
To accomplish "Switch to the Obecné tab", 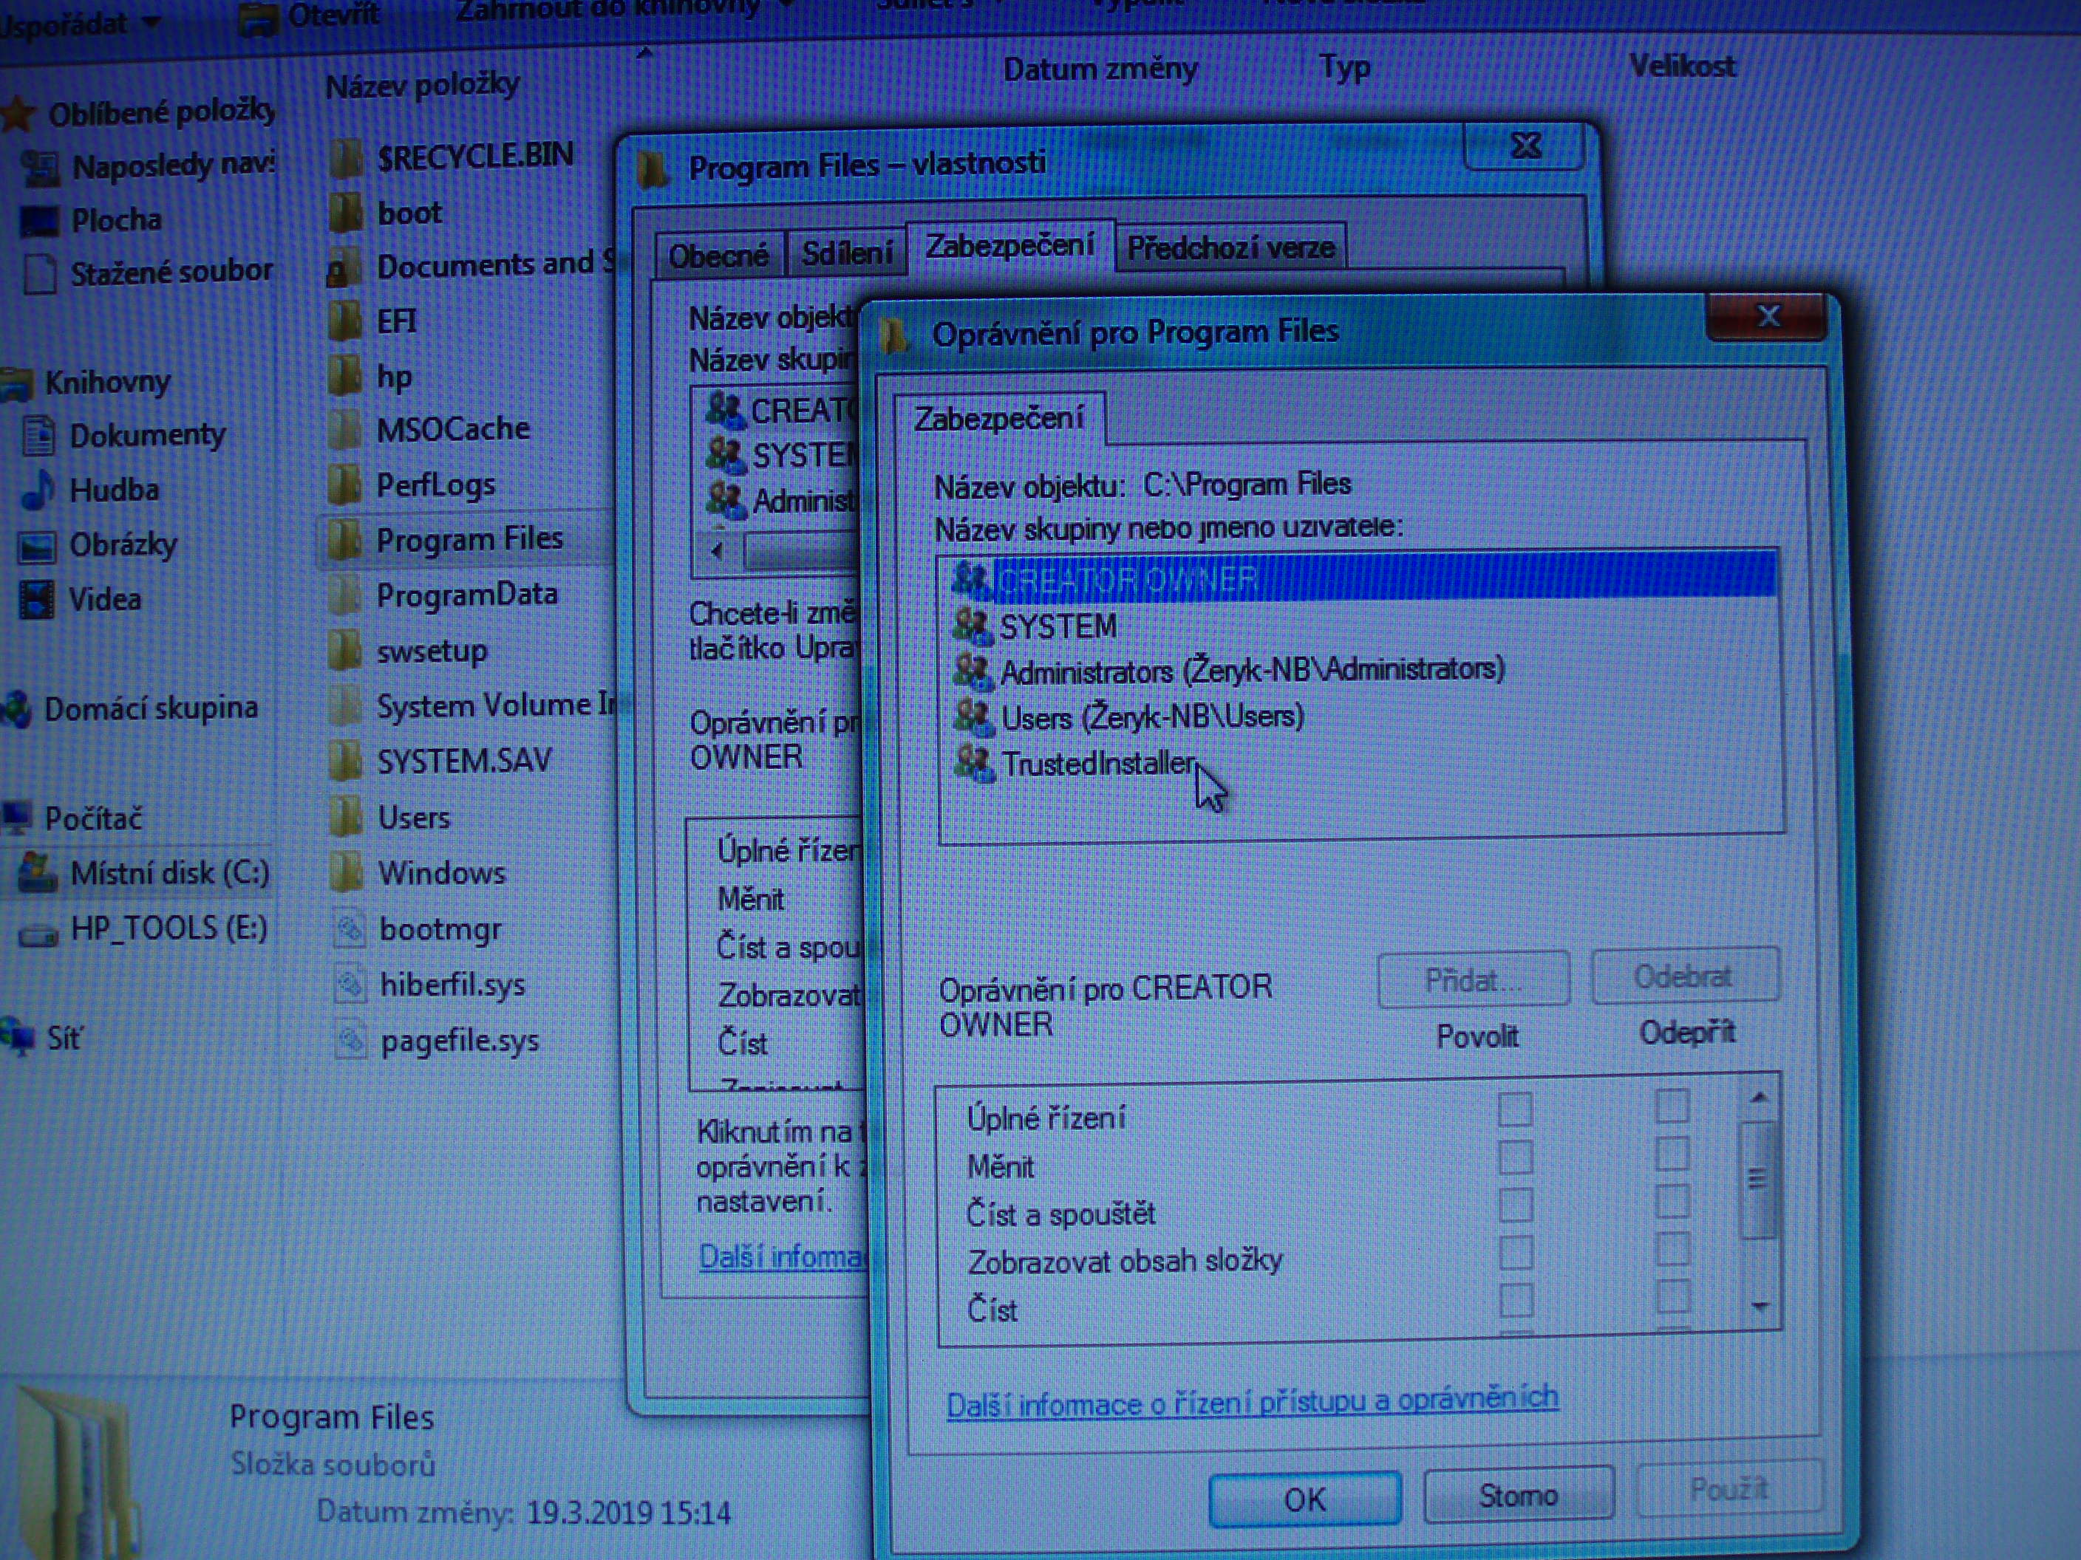I will (x=718, y=254).
